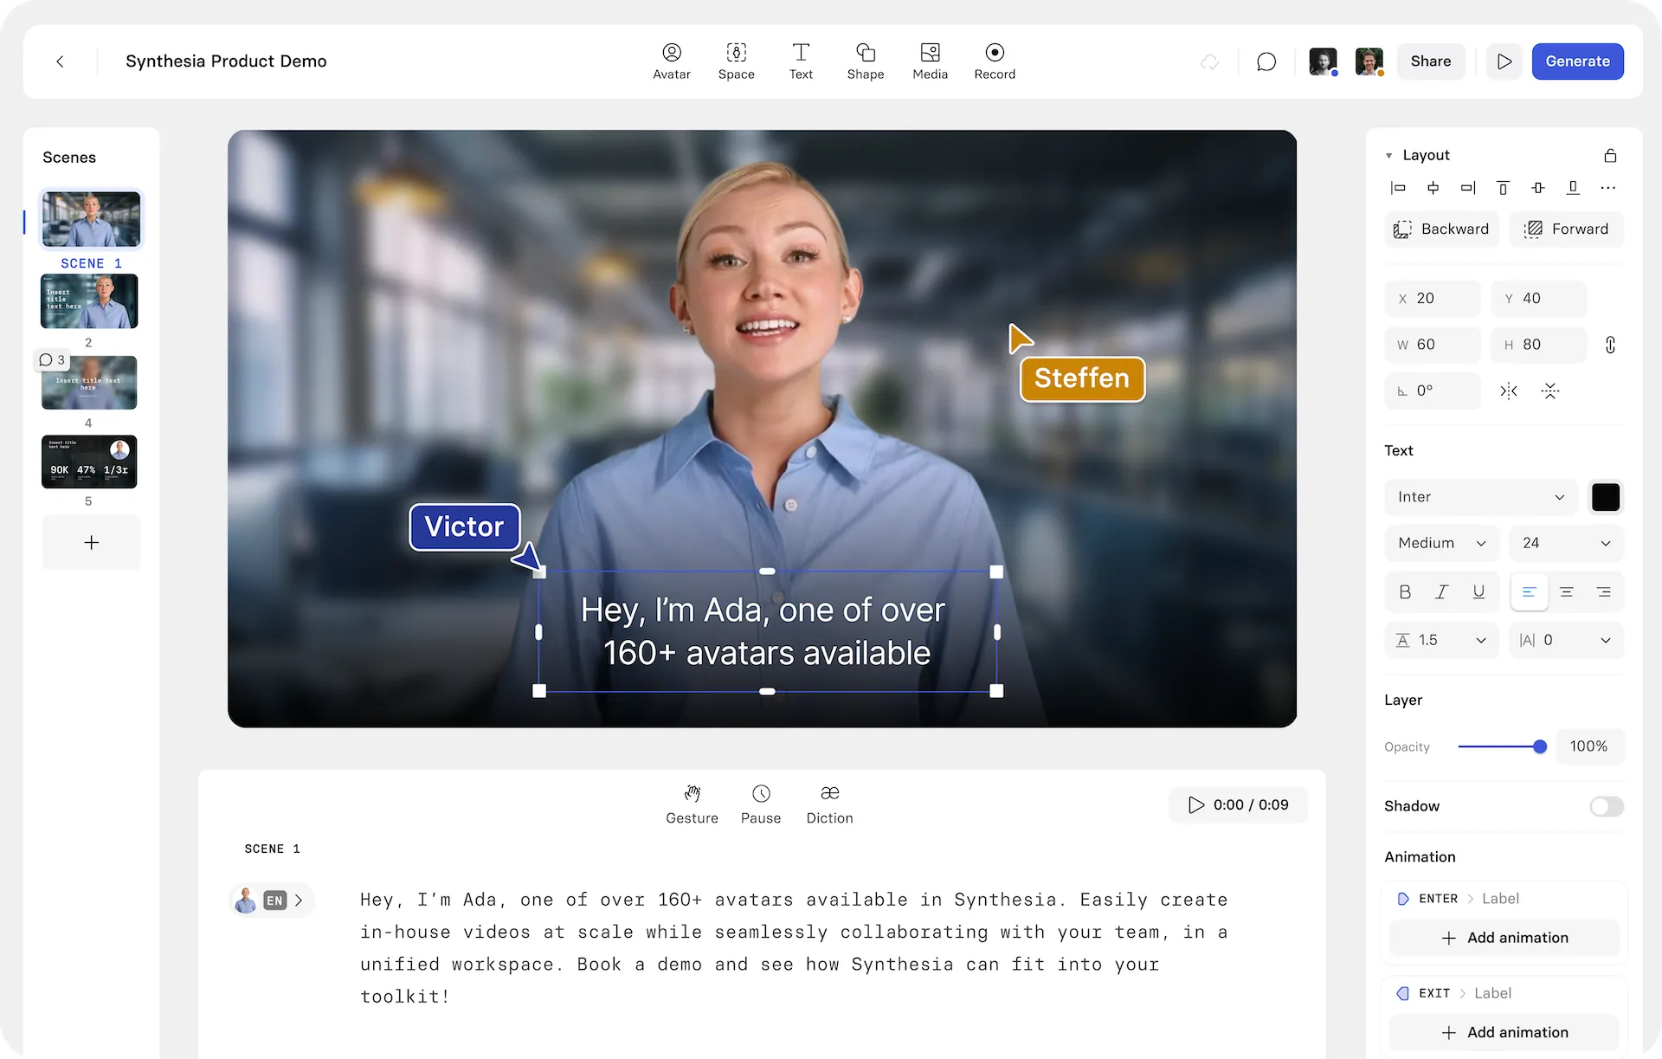
Task: Open the comments speech bubble icon
Action: click(1266, 61)
